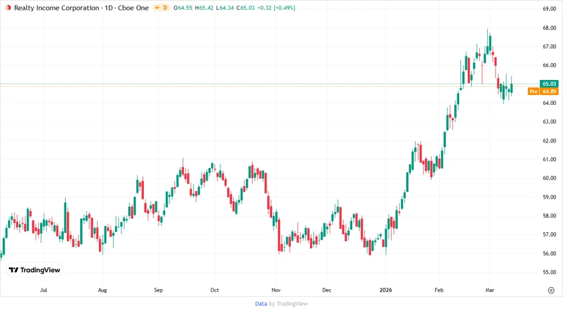Screen dimensions: 563x311
Task: Click the 'Aug' time axis label
Action: point(103,290)
